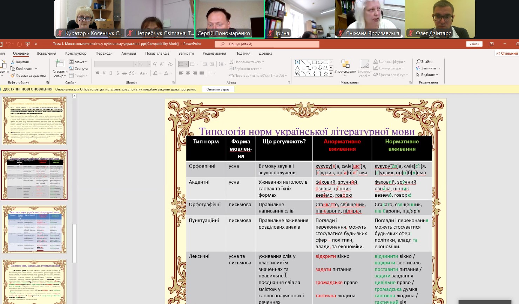Select the Format Painter (Формат за зразком) brush
Image resolution: width=519 pixels, height=304 pixels.
point(13,75)
